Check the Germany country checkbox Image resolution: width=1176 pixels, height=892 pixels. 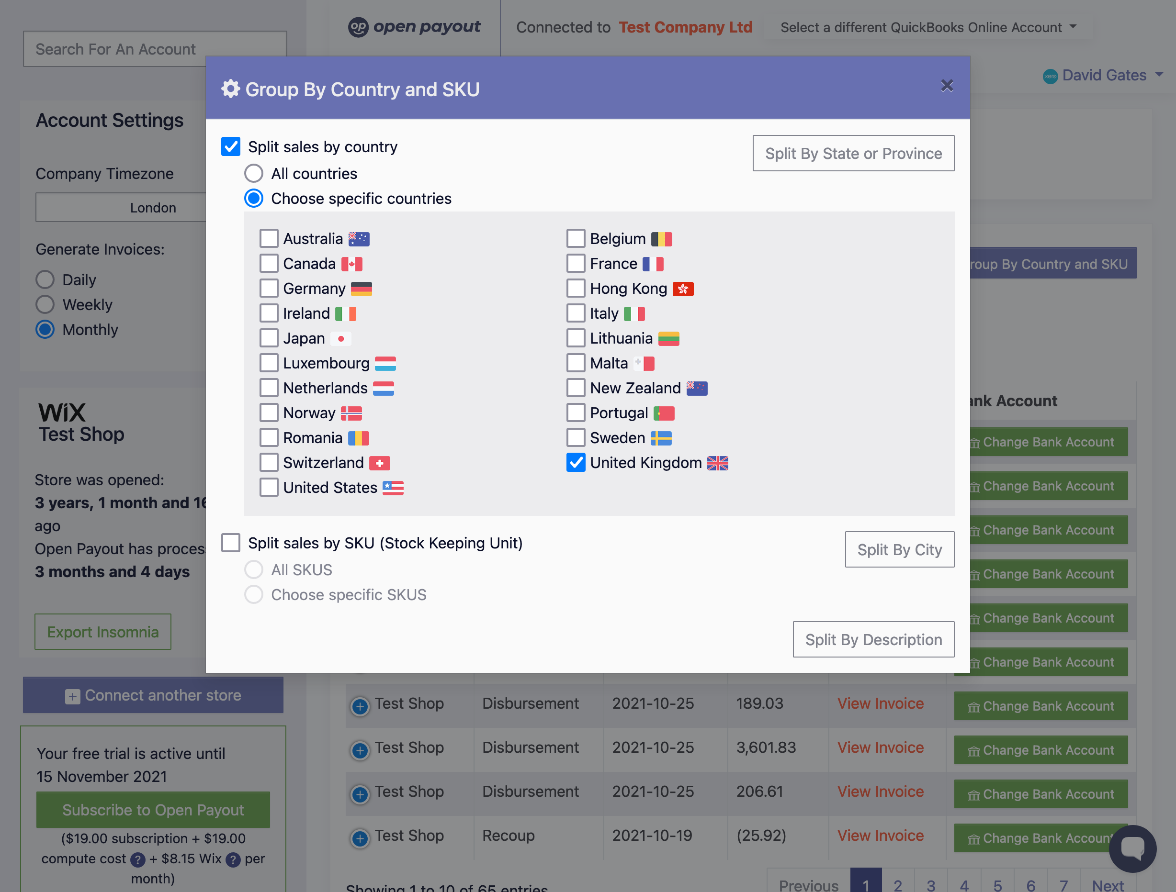tap(269, 289)
